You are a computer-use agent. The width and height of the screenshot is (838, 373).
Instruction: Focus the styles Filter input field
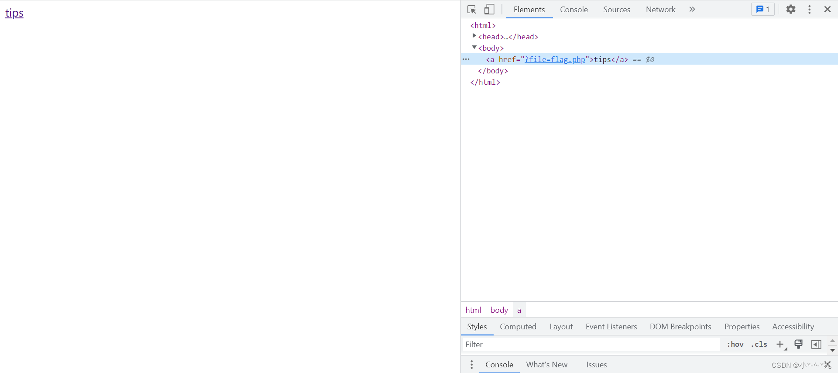click(591, 345)
